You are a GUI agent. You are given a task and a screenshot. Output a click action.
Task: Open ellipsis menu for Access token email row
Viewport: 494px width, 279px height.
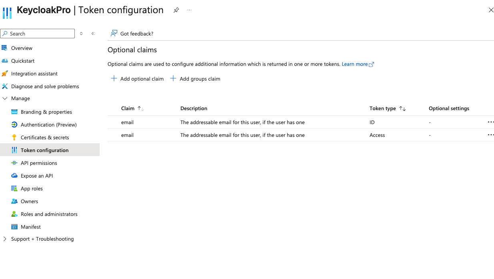(491, 135)
